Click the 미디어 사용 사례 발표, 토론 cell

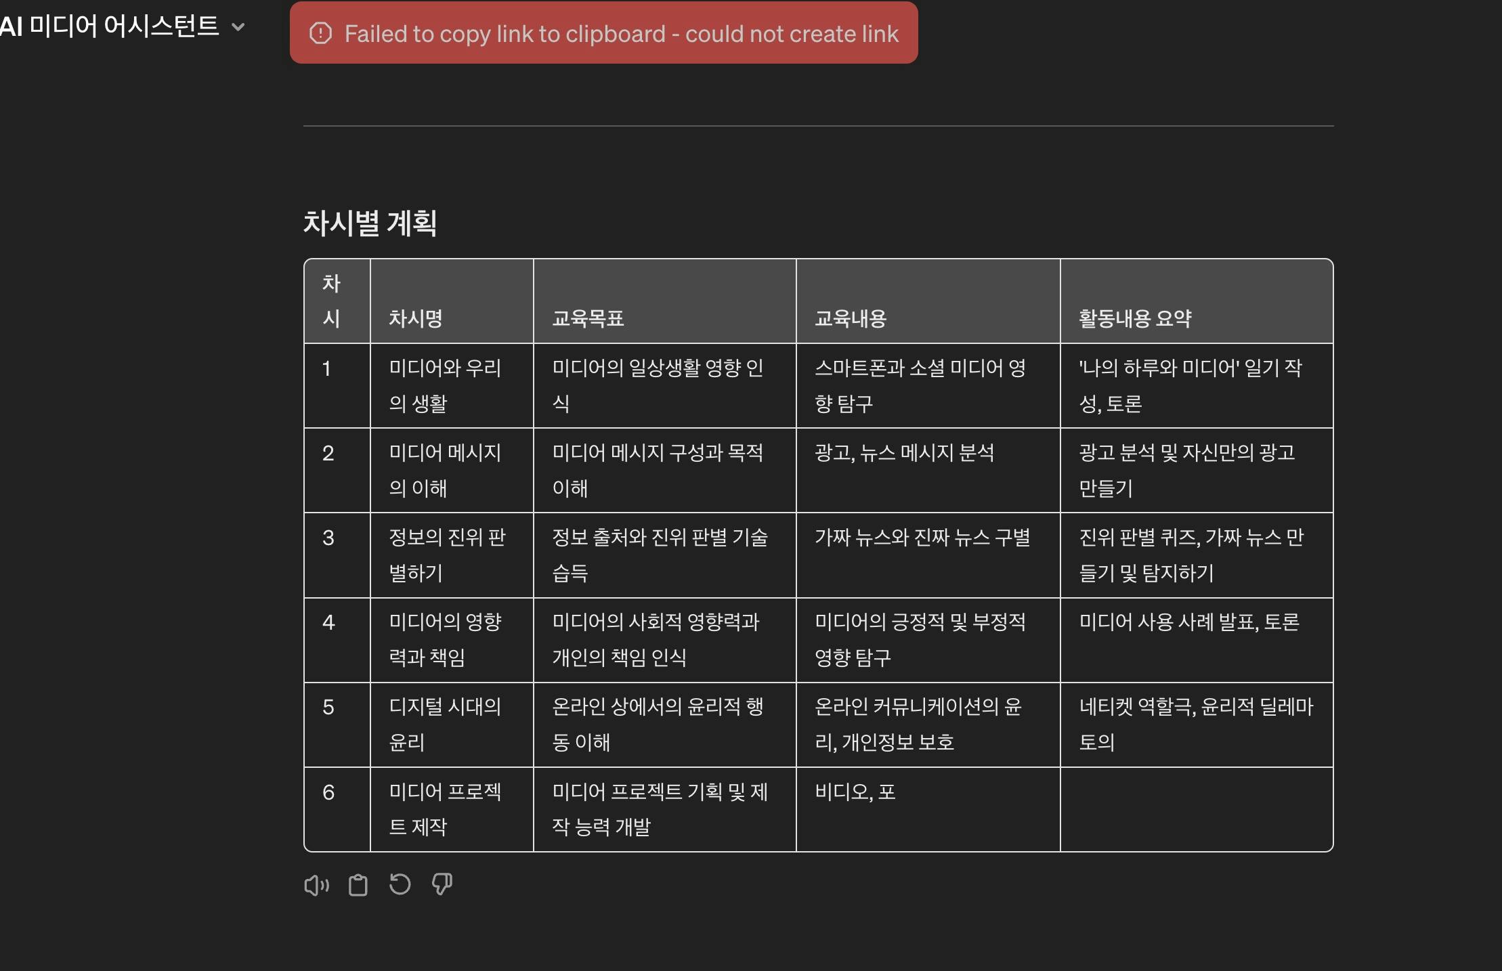coord(1189,622)
